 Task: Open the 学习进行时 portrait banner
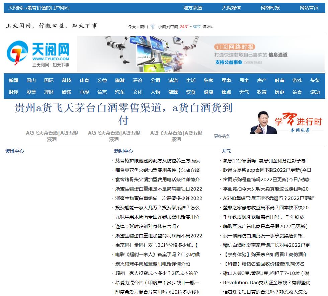286,123
